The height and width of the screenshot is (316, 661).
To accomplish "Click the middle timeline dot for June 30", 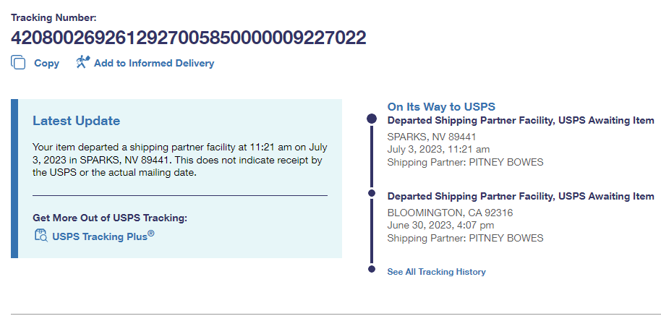I will 372,193.
